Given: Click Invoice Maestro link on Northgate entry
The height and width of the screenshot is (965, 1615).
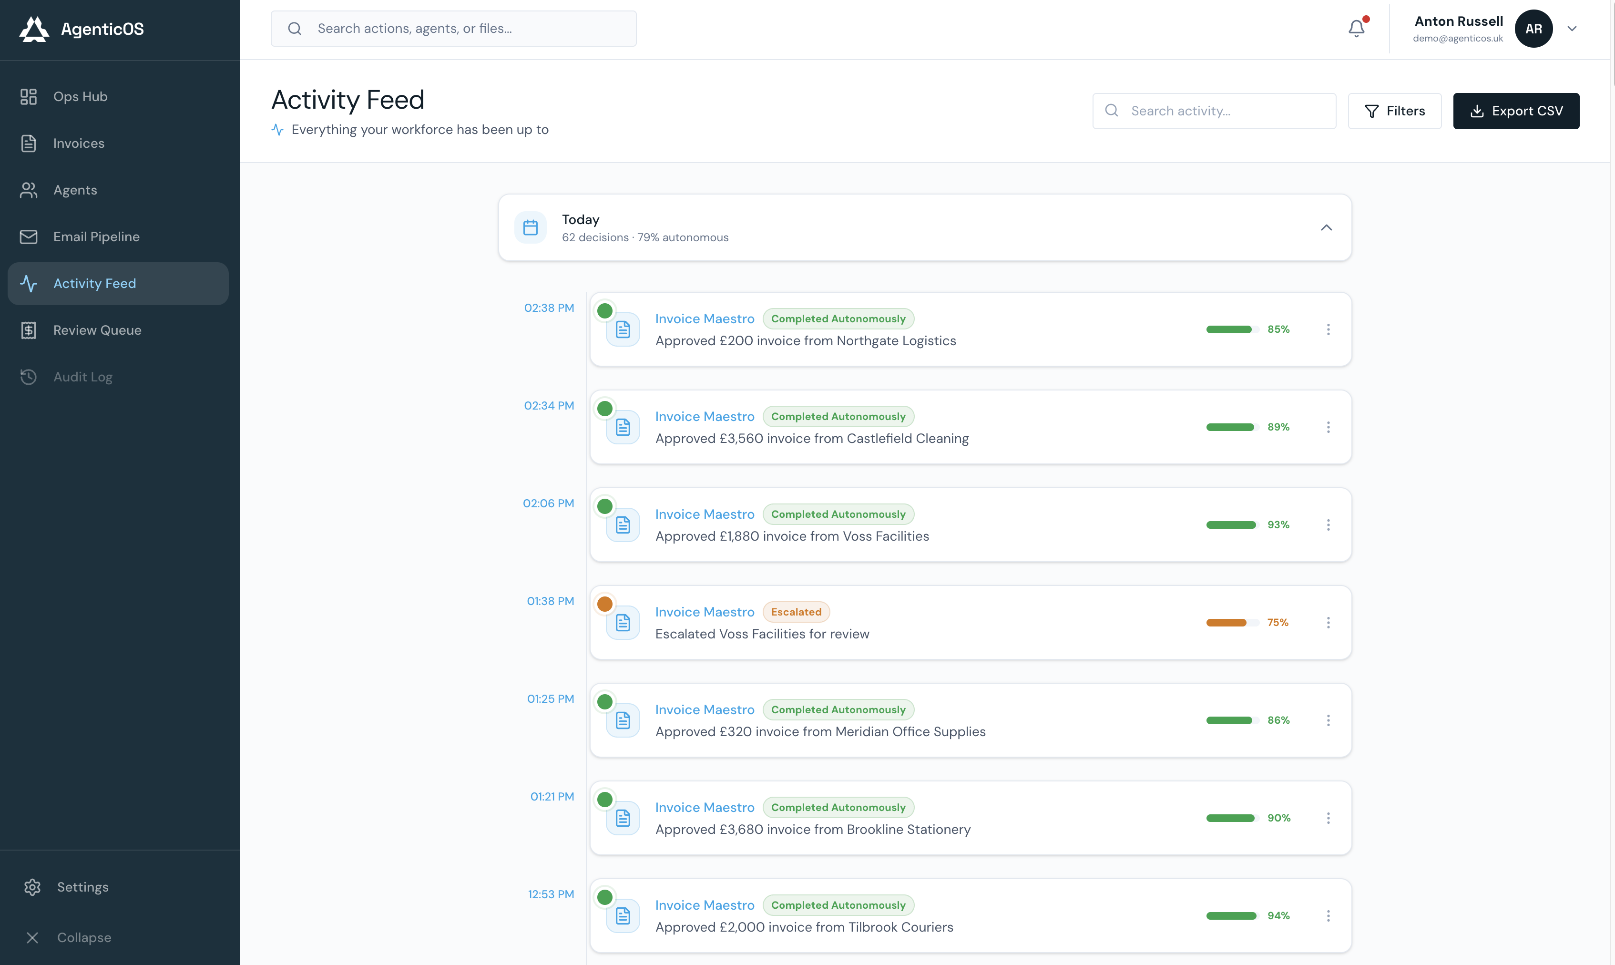Looking at the screenshot, I should 705,318.
